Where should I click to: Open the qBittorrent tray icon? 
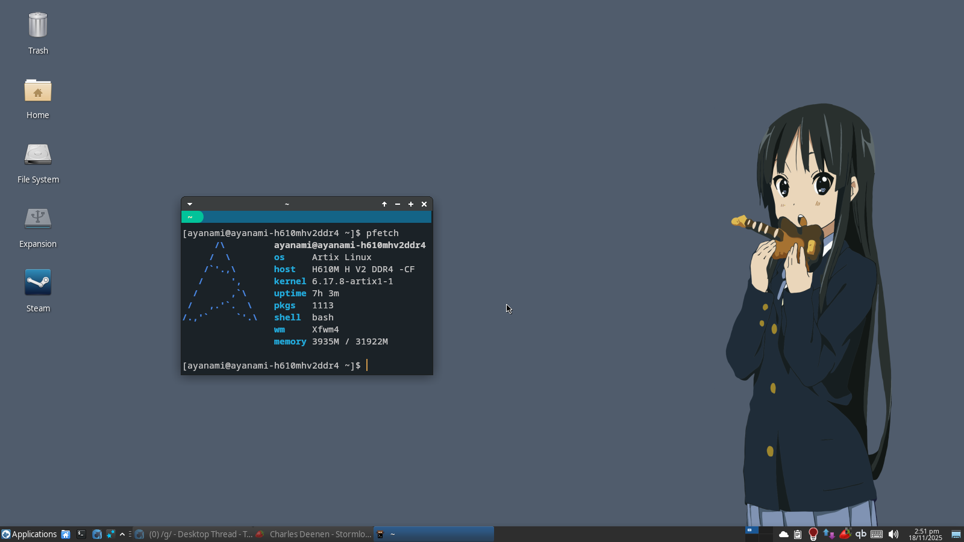[861, 534]
